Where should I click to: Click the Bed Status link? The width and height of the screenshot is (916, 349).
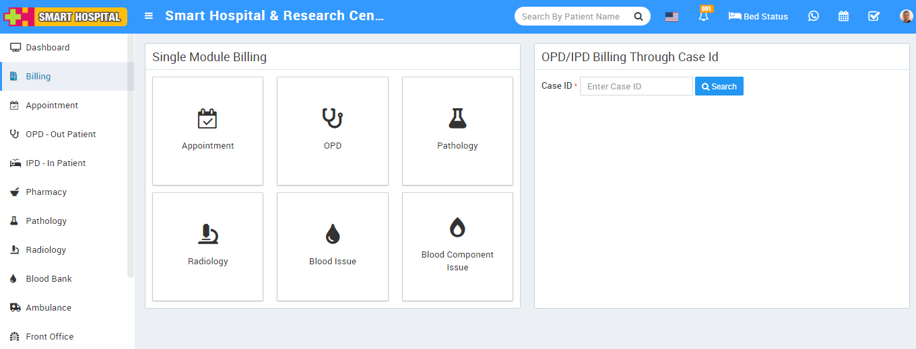(x=758, y=16)
